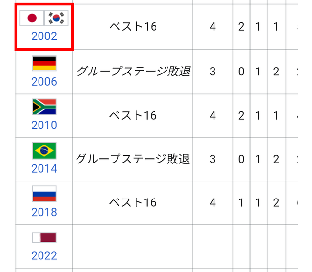This screenshot has width=312, height=272.
Task: Click グループステージ敗退 cell in the 2014 row
Action: tap(133, 159)
